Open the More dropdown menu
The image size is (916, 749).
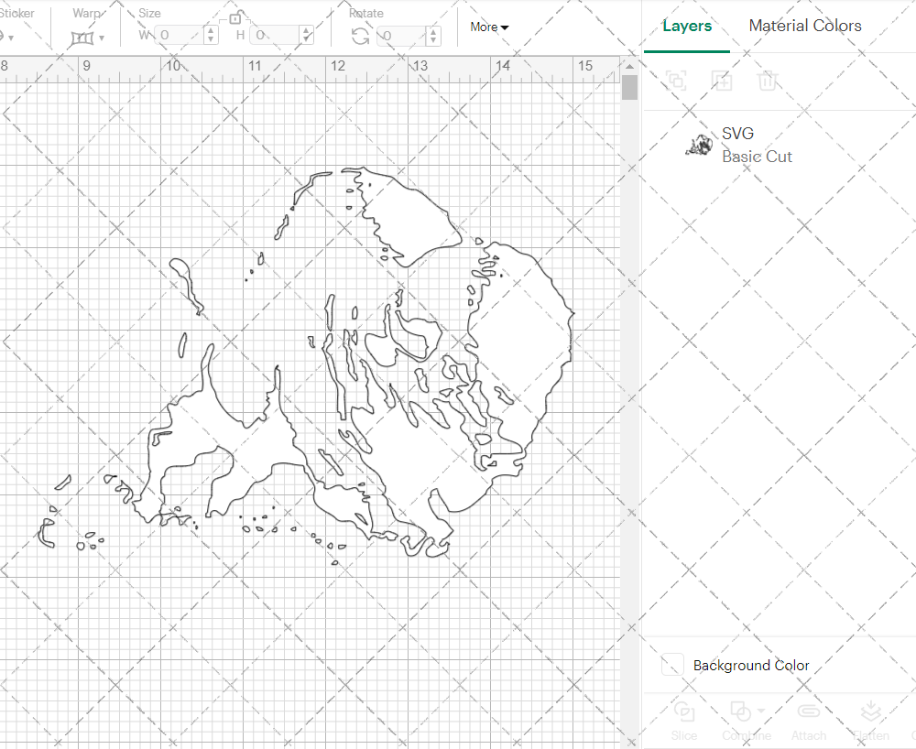point(489,27)
